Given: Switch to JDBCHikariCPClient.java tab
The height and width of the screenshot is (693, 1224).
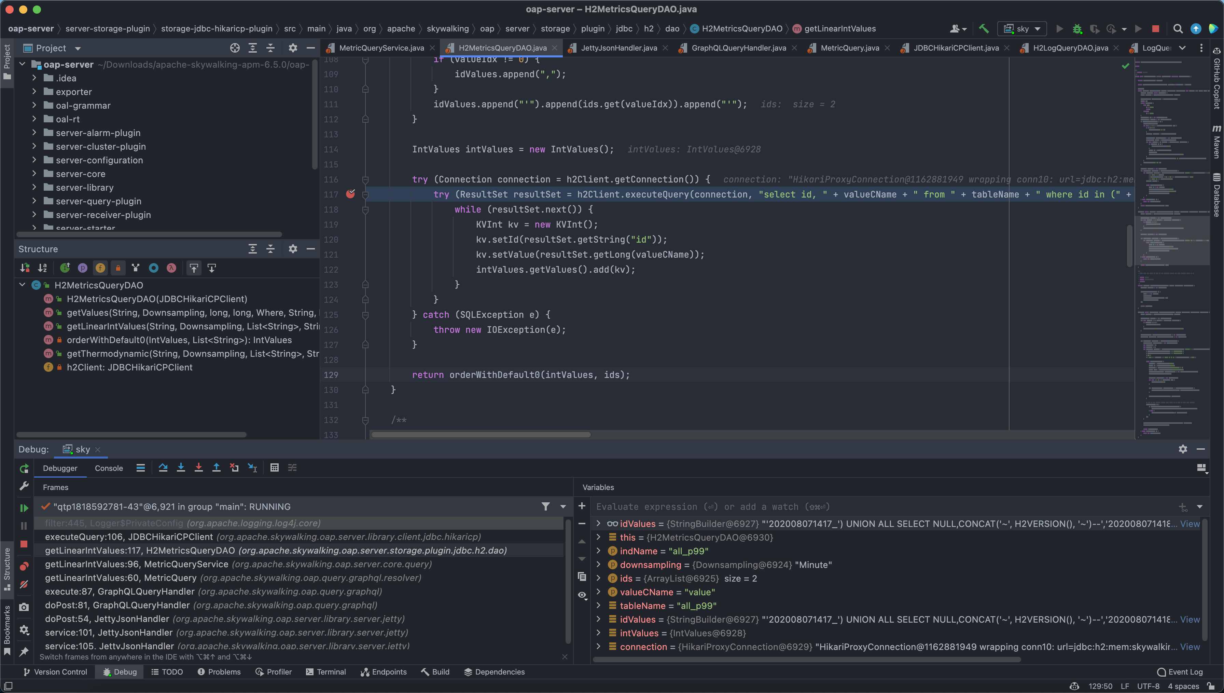Looking at the screenshot, I should click(x=956, y=48).
